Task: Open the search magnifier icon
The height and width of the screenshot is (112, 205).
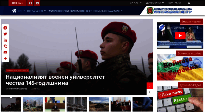Action: click(x=189, y=3)
